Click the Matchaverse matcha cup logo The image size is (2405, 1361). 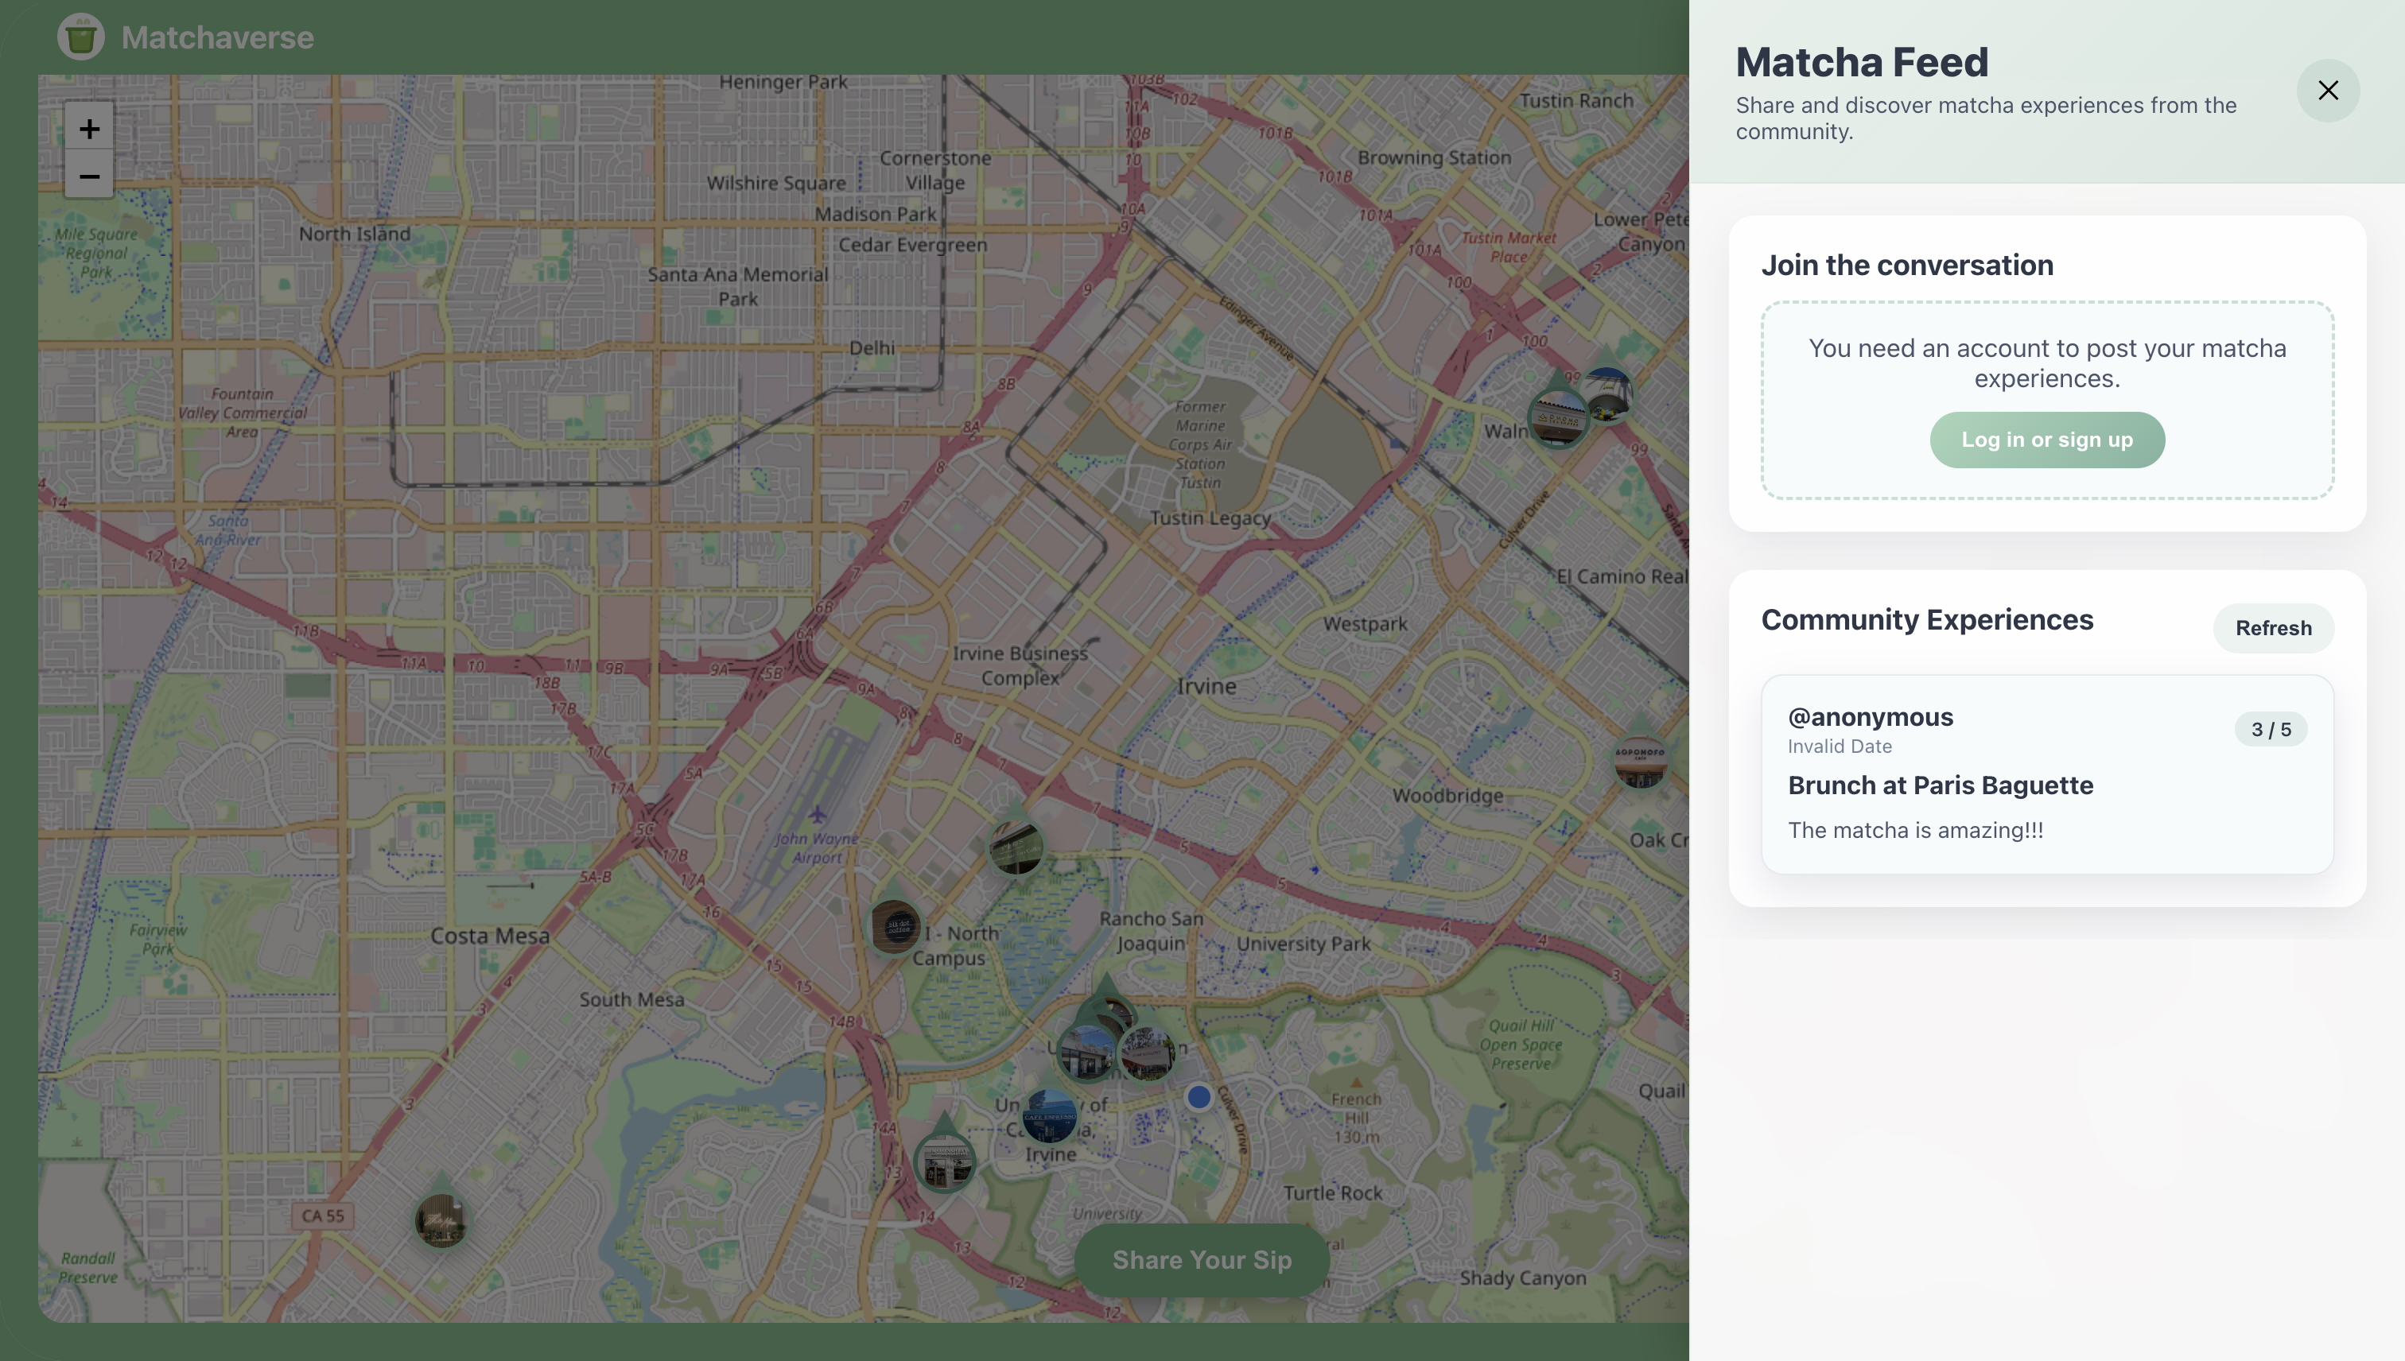[x=80, y=37]
